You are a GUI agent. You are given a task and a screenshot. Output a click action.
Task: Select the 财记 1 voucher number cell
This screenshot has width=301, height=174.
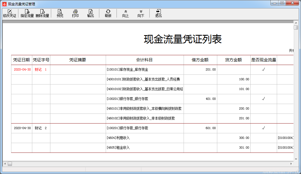41,70
